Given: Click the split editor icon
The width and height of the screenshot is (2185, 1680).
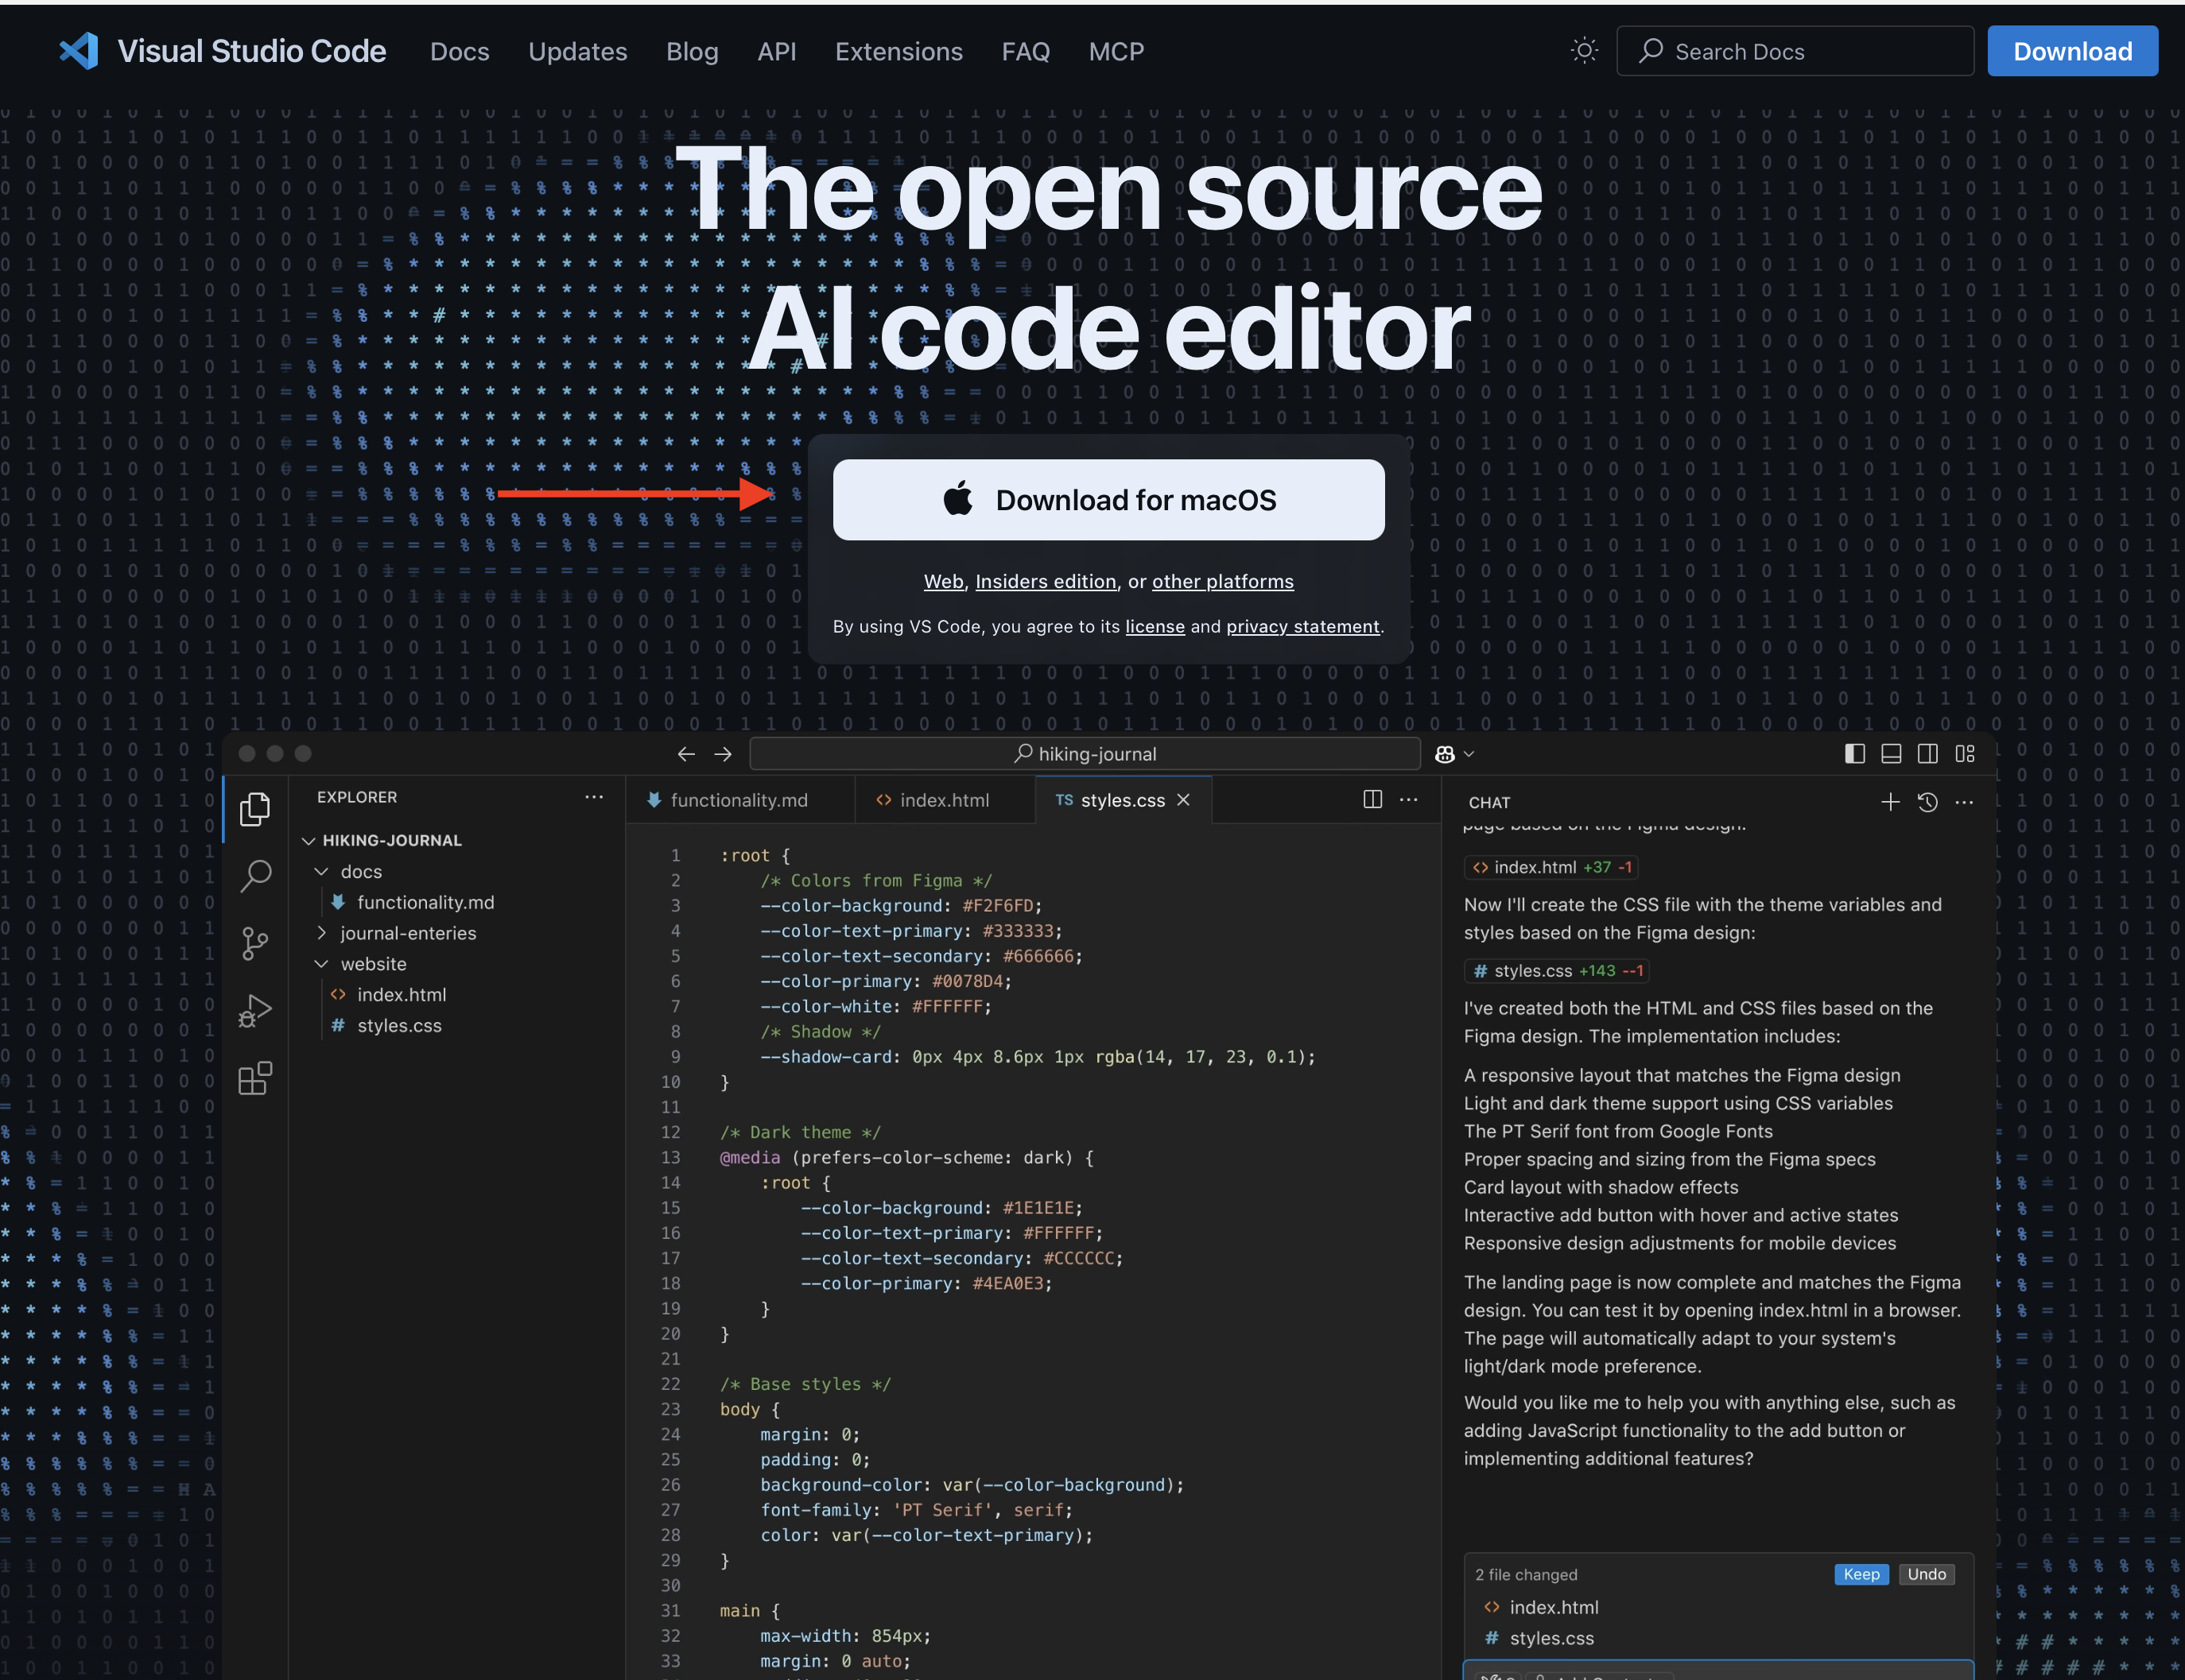Looking at the screenshot, I should click(x=1372, y=799).
